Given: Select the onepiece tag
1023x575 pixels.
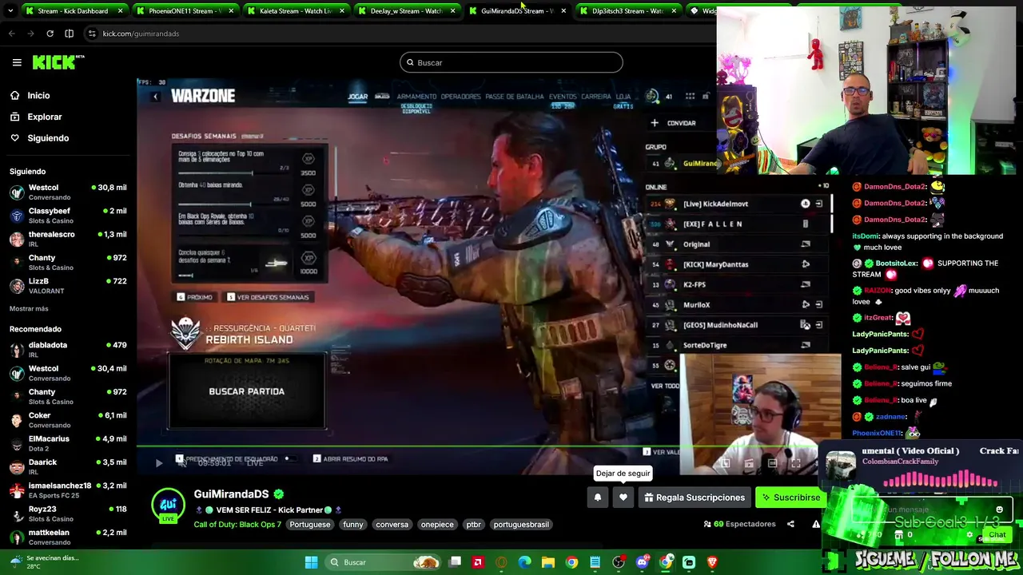Looking at the screenshot, I should (437, 525).
